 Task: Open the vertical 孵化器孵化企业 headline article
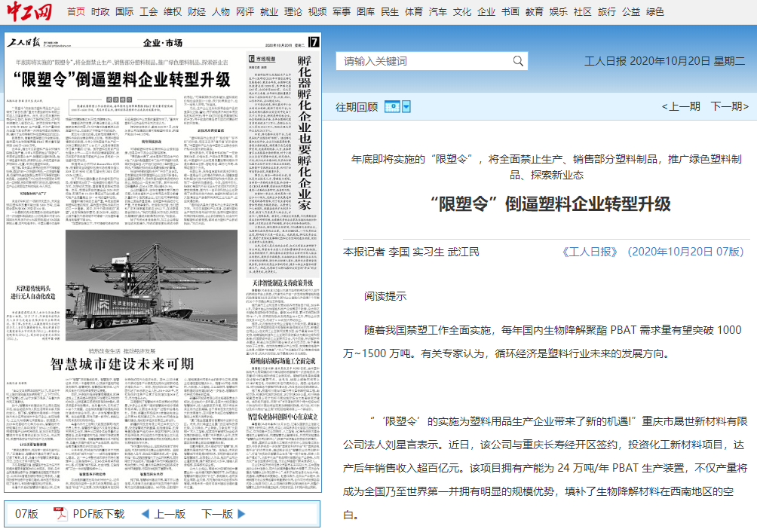coord(304,133)
